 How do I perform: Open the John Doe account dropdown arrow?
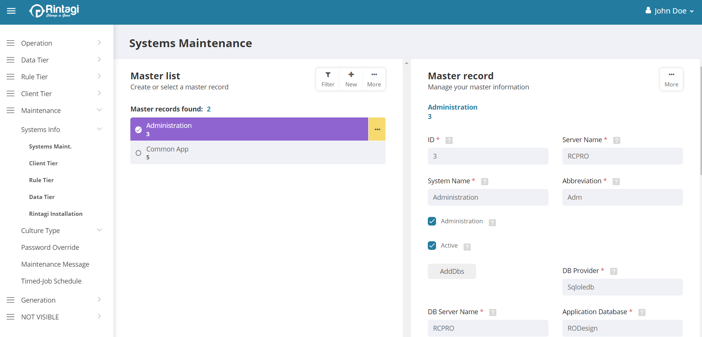(x=692, y=11)
